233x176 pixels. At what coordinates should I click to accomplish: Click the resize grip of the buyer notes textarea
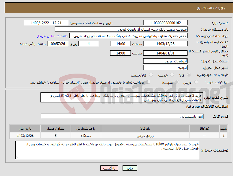(x=17, y=157)
